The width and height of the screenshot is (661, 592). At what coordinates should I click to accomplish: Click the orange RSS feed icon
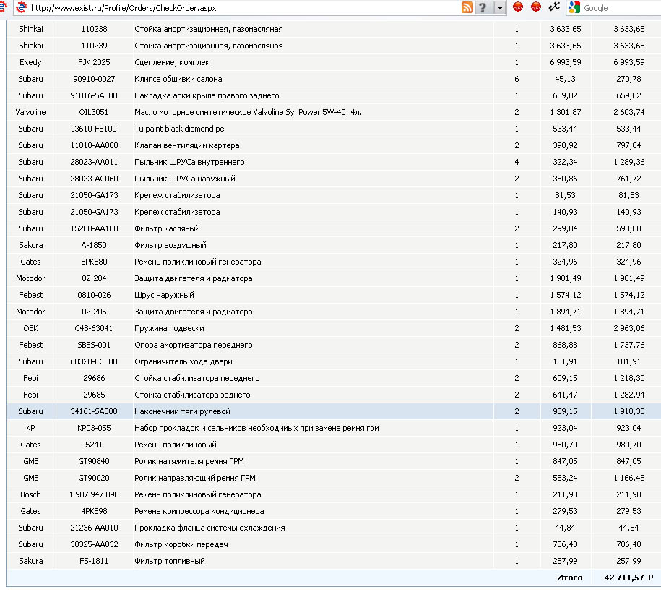click(x=467, y=7)
